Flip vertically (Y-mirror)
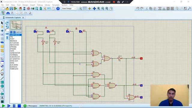The image size is (192, 108). tap(7, 38)
